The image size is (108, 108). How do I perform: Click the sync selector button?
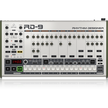tap(7, 56)
